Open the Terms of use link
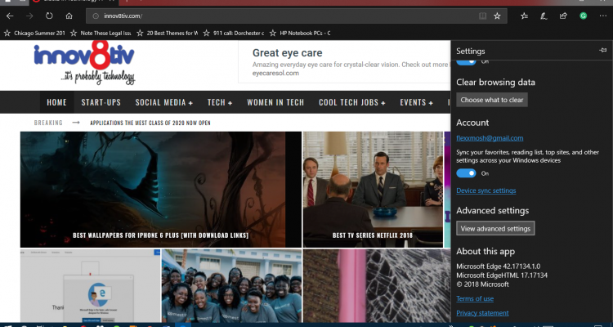Image resolution: width=613 pixels, height=327 pixels. (x=475, y=298)
